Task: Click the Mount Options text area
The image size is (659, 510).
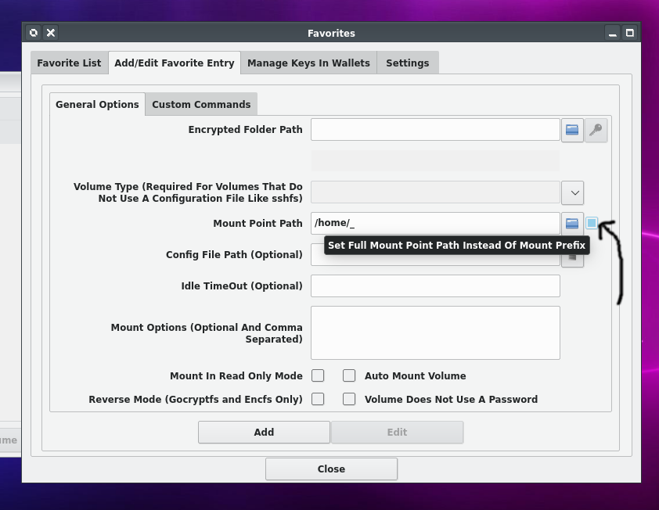Action: click(435, 332)
